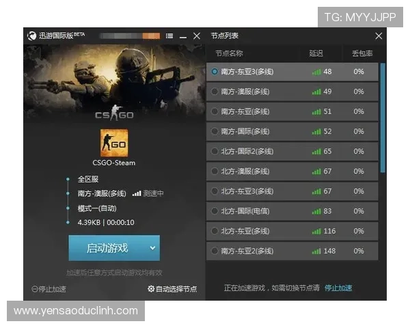410x328 pixels.
Task: Select the 北方-东亚(多线) node radio
Action: (215, 231)
